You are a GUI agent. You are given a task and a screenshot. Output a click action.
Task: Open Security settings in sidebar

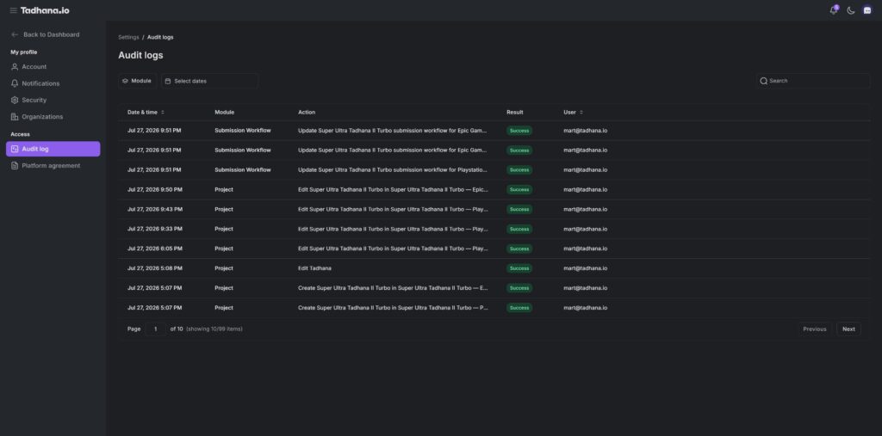(x=53, y=100)
